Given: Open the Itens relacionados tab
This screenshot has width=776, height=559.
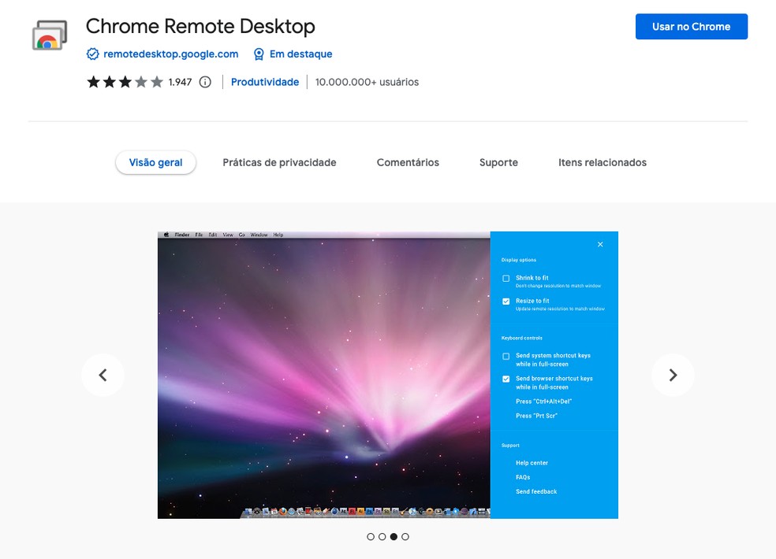Looking at the screenshot, I should [x=602, y=162].
